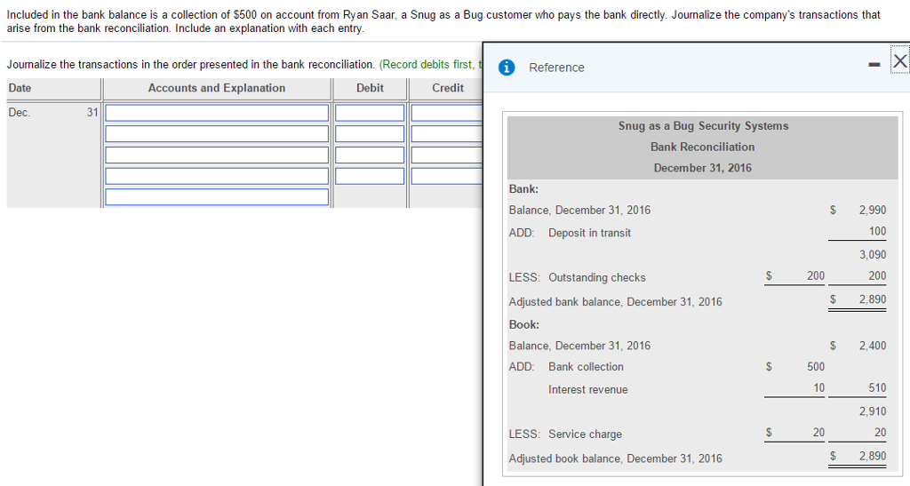
Task: Select the third row Credit field
Action: coord(446,155)
